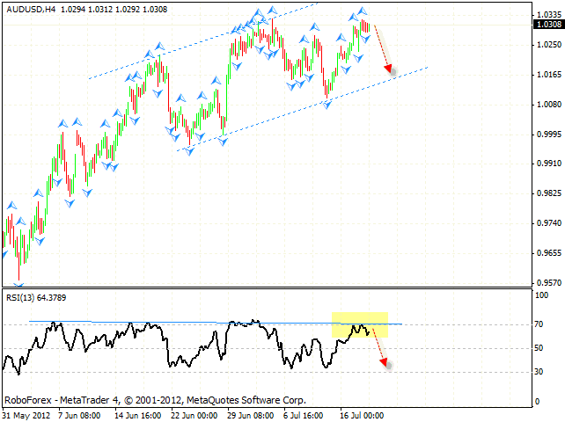Click the 1.0335 price scale label
This screenshot has height=422, width=565.
point(547,15)
